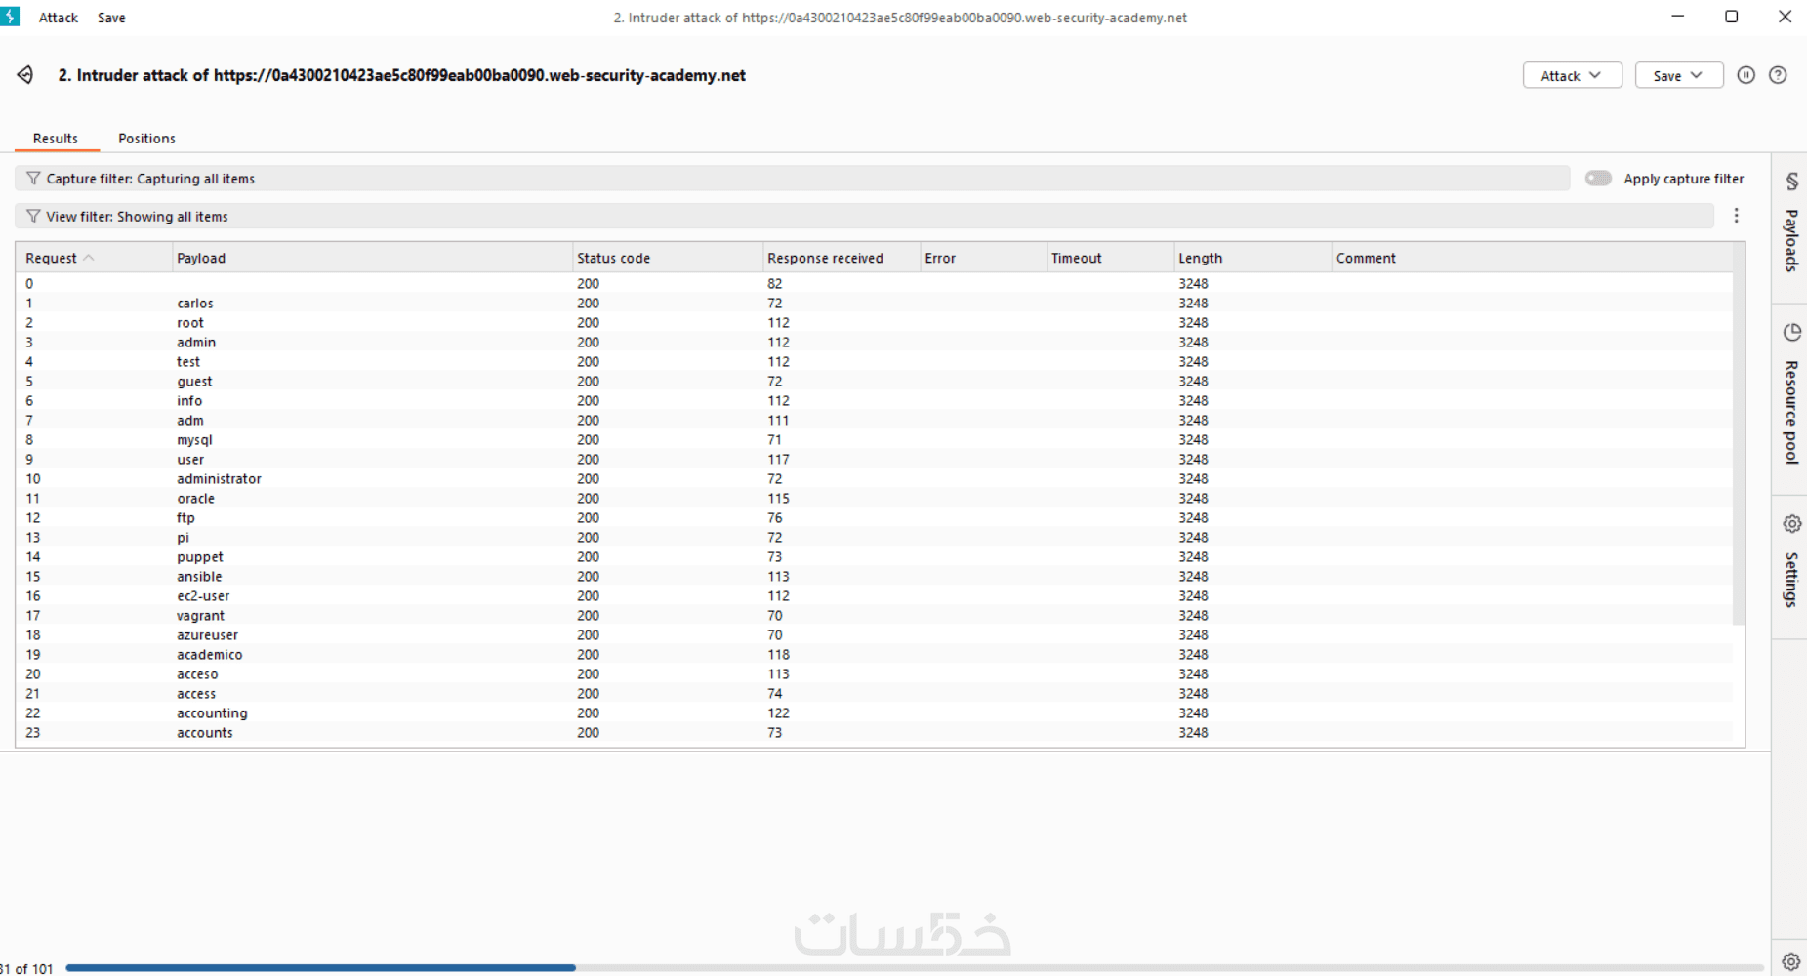Sort results by the Length column
The image size is (1807, 976).
1253,258
